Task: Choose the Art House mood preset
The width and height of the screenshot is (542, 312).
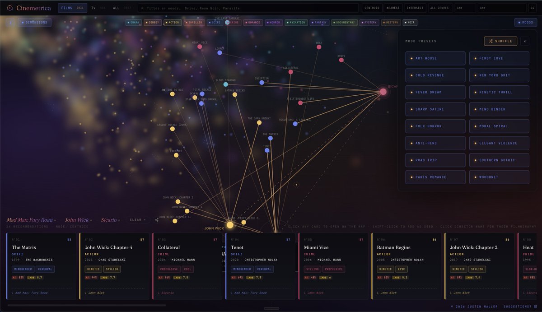Action: (x=435, y=58)
